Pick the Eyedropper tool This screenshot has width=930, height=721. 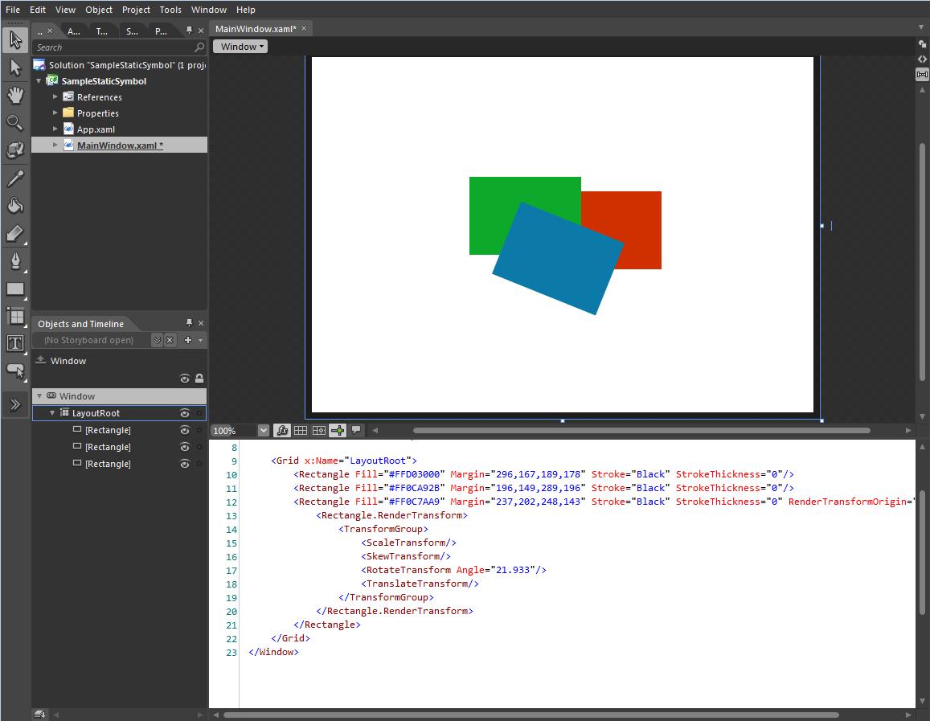point(15,178)
